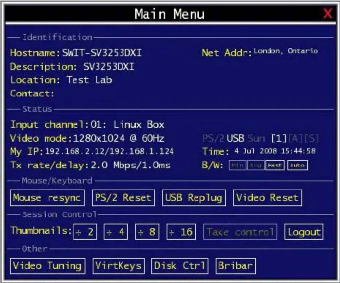The width and height of the screenshot is (340, 283).
Task: Click the hostname SWIT-SV3253DXI
Action: tap(102, 53)
